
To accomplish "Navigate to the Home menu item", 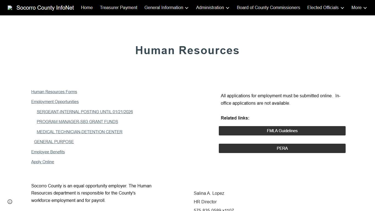I will [x=87, y=8].
